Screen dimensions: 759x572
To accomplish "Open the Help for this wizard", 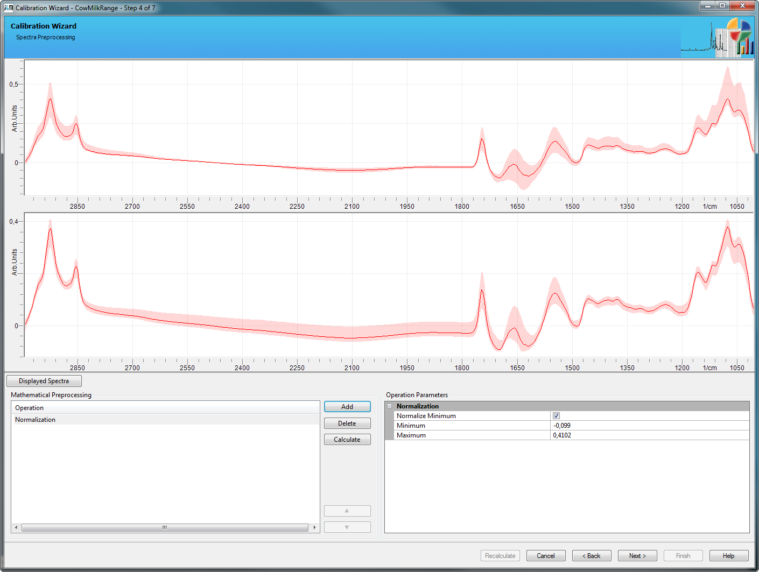I will click(x=728, y=556).
